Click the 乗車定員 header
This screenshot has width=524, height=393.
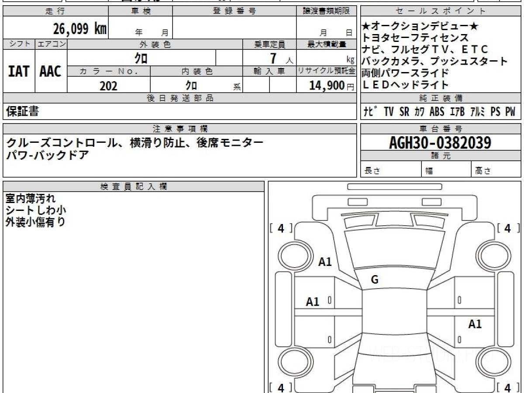coord(270,44)
